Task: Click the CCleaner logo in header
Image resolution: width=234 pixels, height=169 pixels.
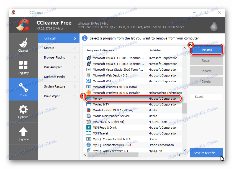Action: [x=23, y=25]
